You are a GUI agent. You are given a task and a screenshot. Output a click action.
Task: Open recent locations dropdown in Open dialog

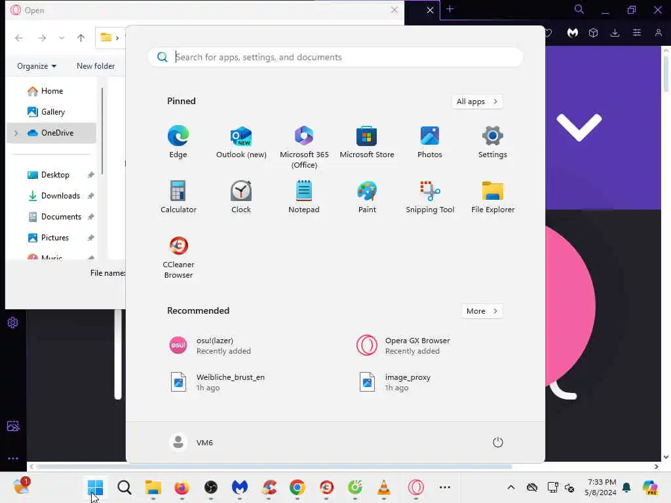(x=62, y=37)
